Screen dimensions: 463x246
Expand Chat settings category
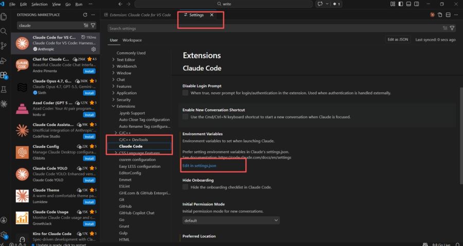tap(113, 80)
